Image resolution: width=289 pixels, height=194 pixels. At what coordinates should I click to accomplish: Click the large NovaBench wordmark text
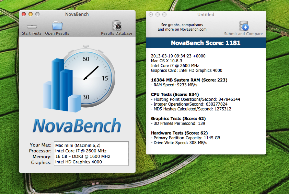click(77, 126)
